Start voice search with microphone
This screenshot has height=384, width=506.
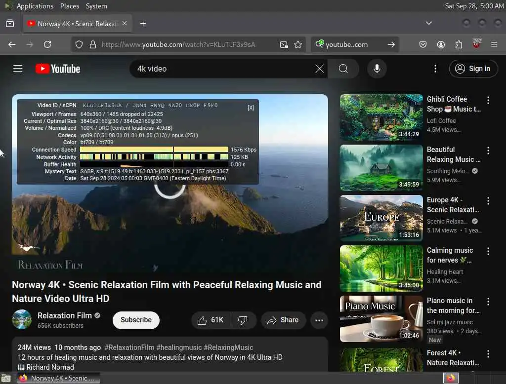coord(377,69)
